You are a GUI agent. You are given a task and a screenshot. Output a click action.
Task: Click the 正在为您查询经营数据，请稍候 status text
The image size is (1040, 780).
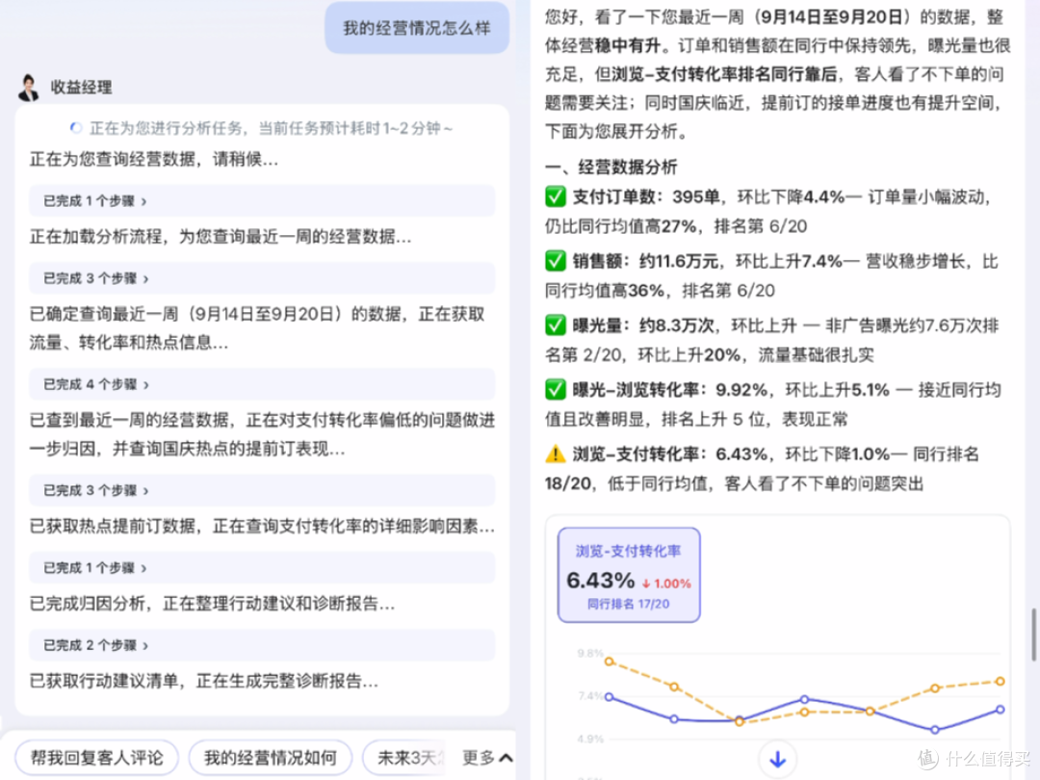(154, 159)
